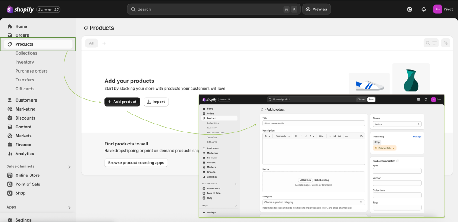Click inside the Description text area
Screen dimensions: 458x222
click(x=314, y=152)
